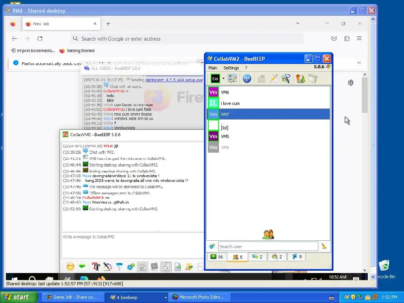Viewport: 404px width, 303px height.
Task: Dismiss the Firefox data notification bar
Action: point(359,63)
